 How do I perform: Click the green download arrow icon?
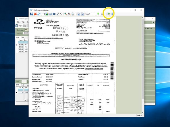98,14
